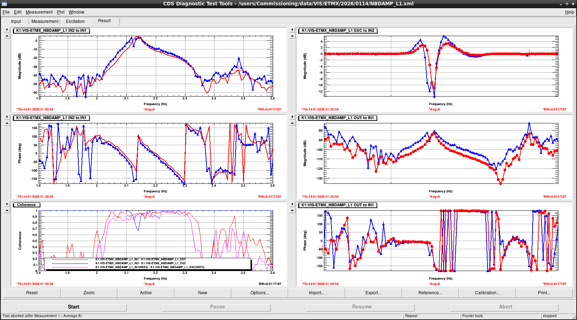Click the up-arrow icon beside the top-left plot
The width and height of the screenshot is (577, 320).
pos(7,36)
